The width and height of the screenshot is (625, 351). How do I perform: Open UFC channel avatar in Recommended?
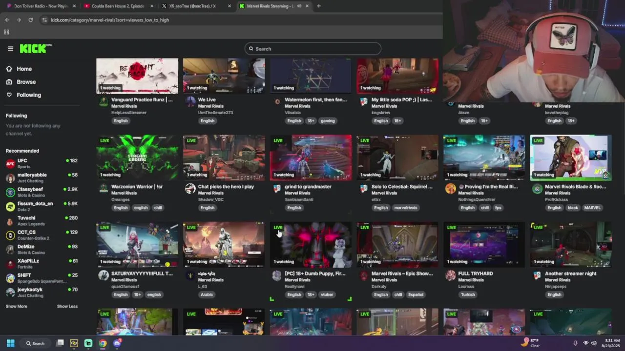[10, 163]
